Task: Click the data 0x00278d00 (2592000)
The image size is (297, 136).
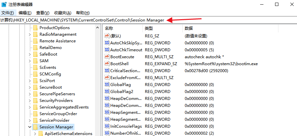Action: click(206, 71)
